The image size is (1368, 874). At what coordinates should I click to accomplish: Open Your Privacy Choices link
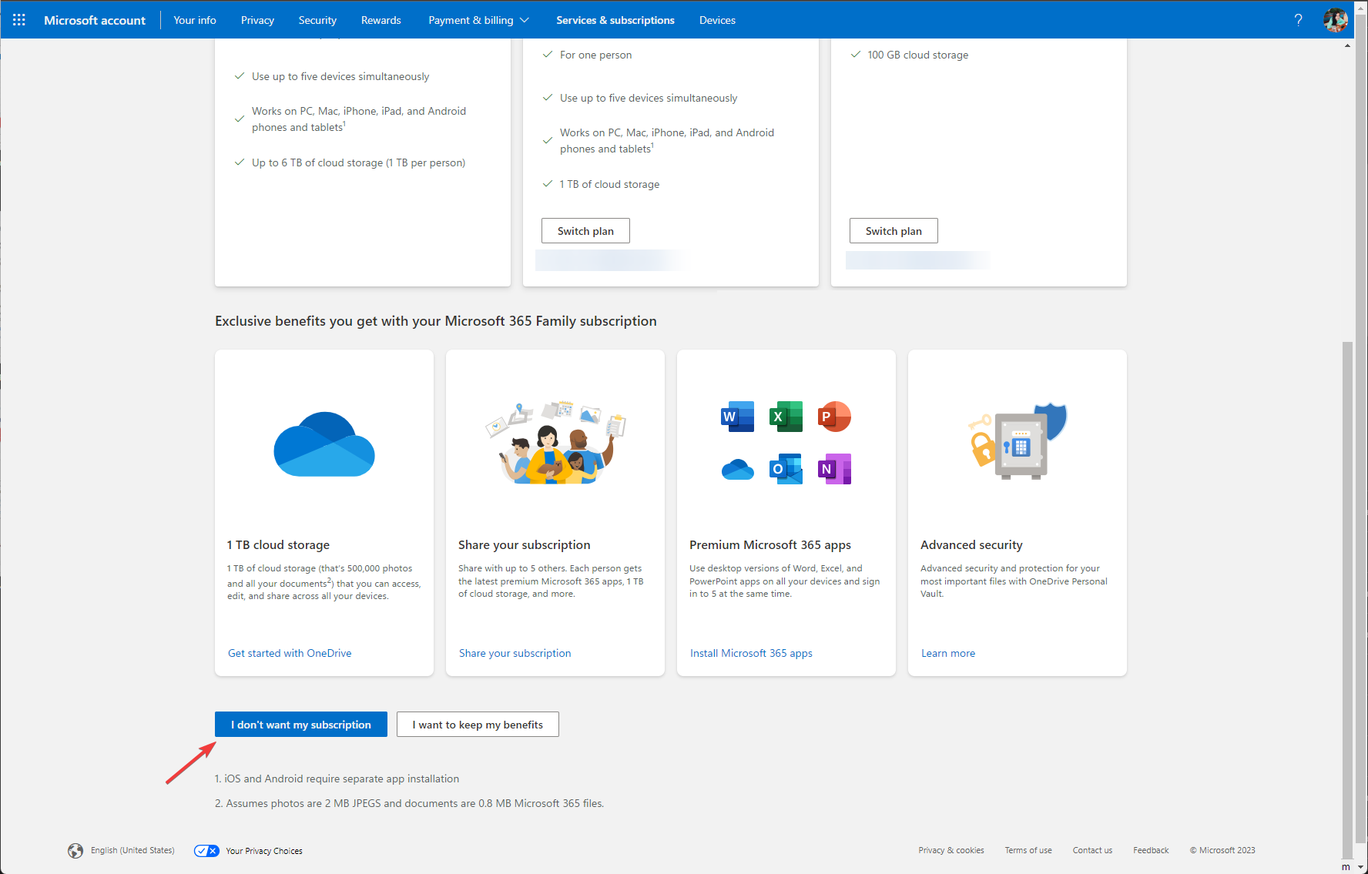[x=264, y=851]
